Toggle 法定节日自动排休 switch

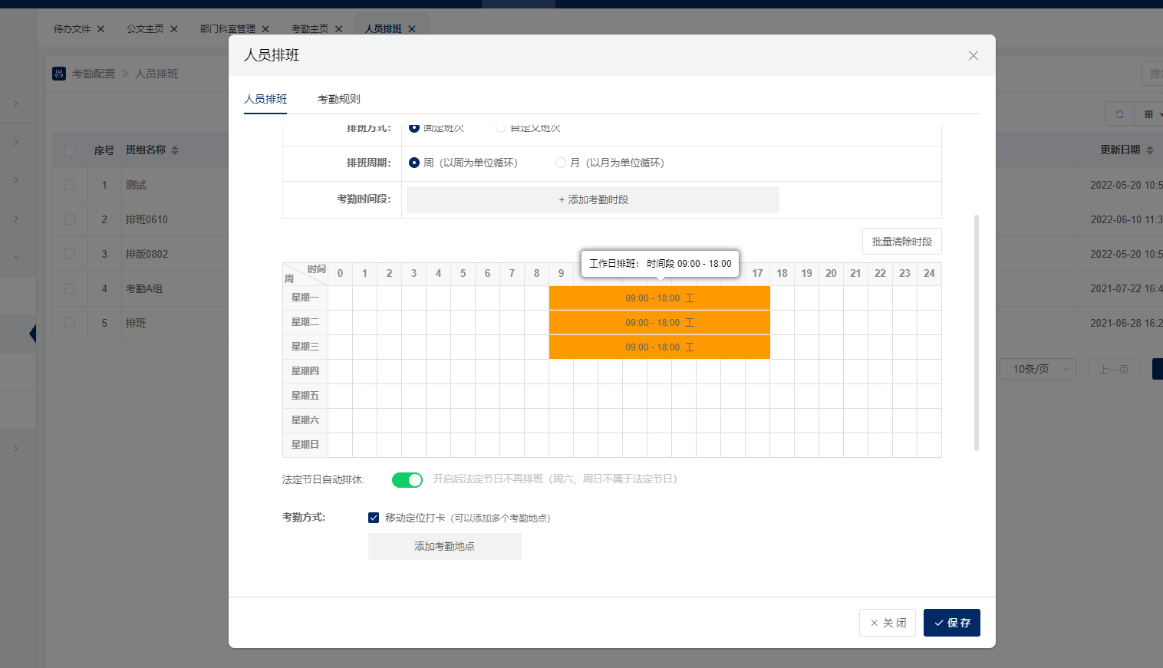coord(407,480)
